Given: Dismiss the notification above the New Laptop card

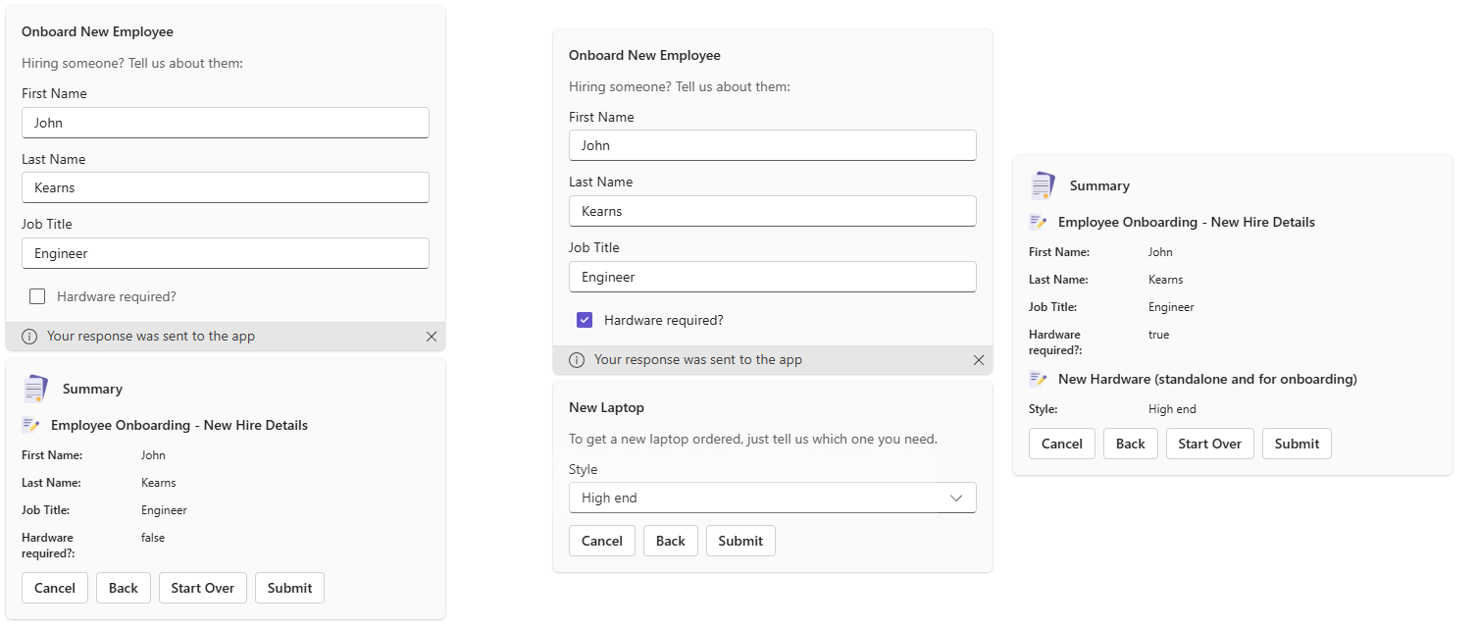Looking at the screenshot, I should coord(978,360).
